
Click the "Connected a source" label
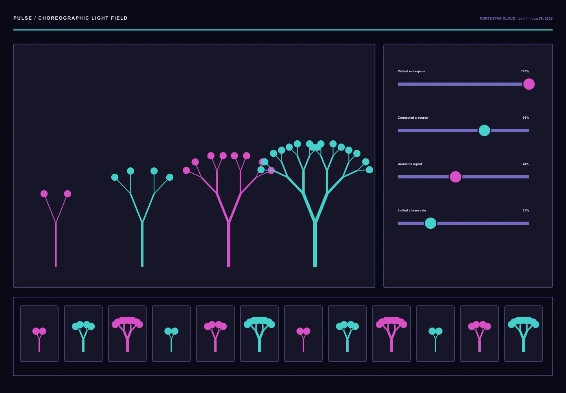click(413, 118)
